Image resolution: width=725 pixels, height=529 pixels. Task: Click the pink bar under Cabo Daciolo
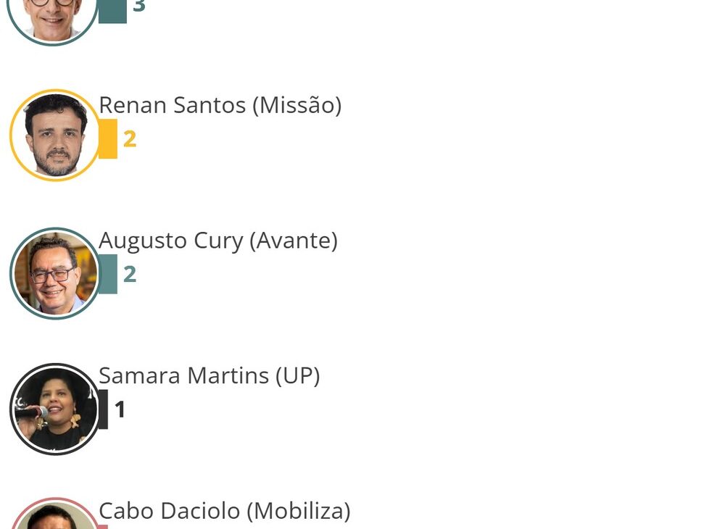(x=104, y=526)
